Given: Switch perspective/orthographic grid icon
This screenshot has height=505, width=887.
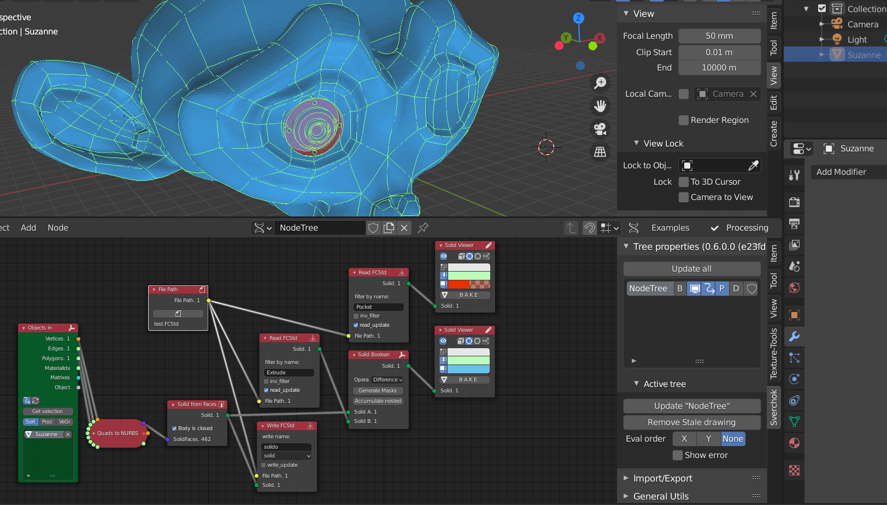Looking at the screenshot, I should [600, 152].
